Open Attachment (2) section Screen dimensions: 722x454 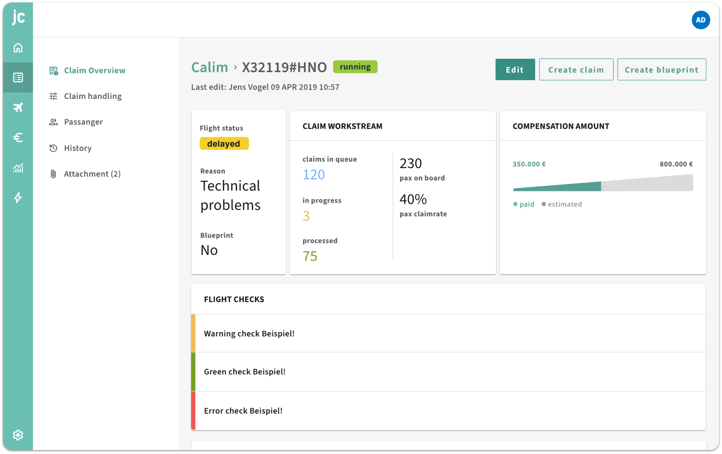[x=92, y=174]
